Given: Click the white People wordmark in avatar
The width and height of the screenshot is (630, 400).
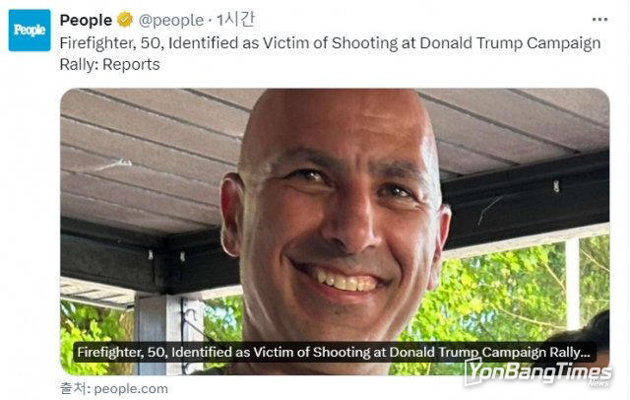Looking at the screenshot, I should [30, 30].
